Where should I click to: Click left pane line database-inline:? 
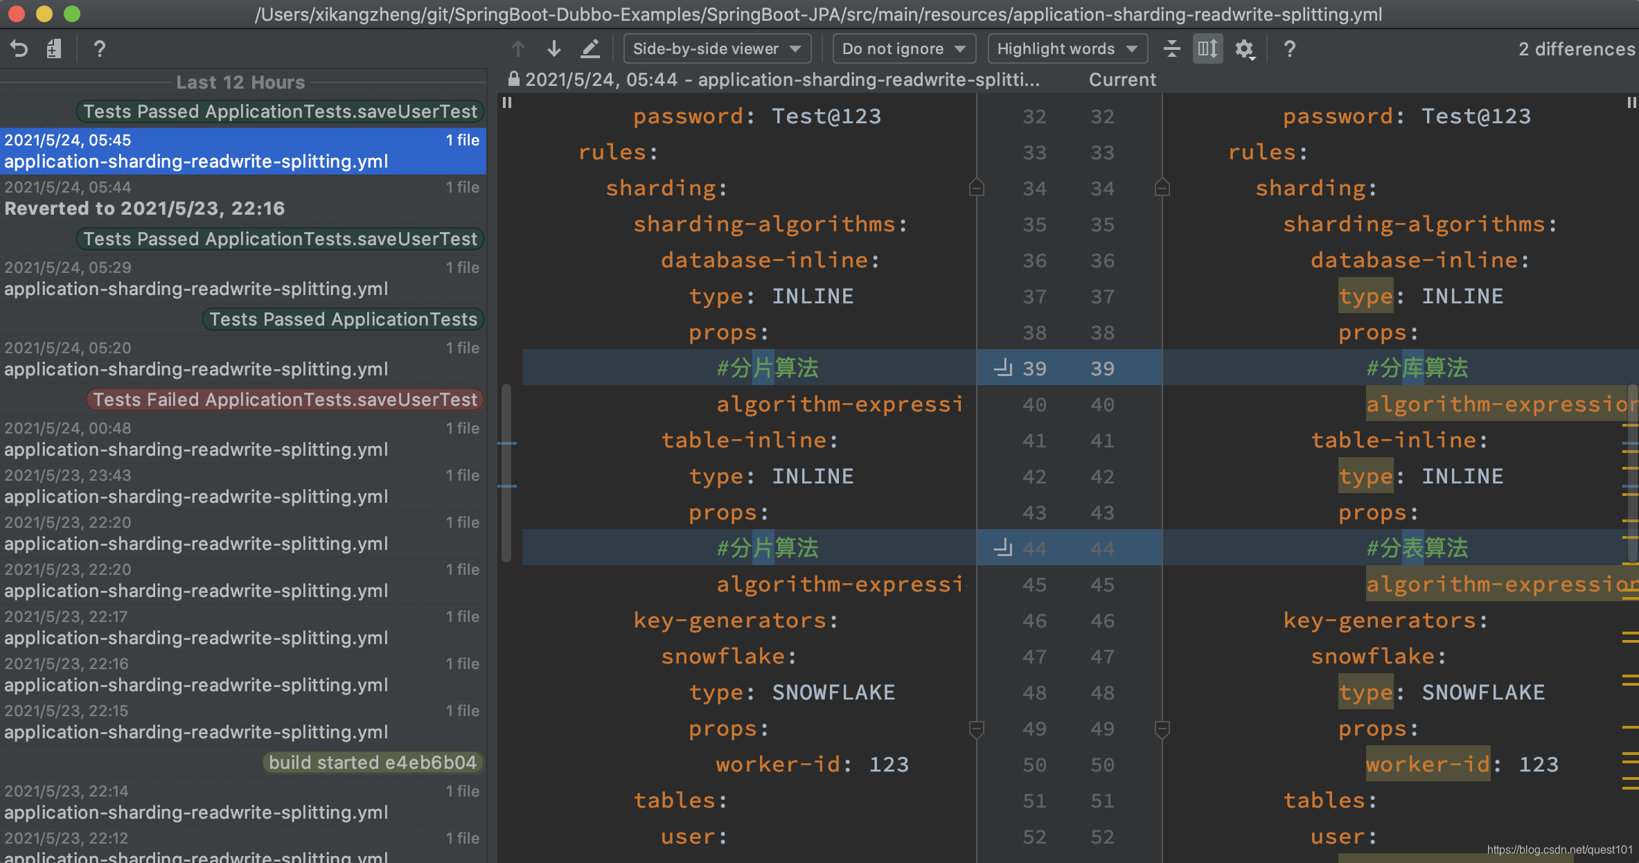770,260
